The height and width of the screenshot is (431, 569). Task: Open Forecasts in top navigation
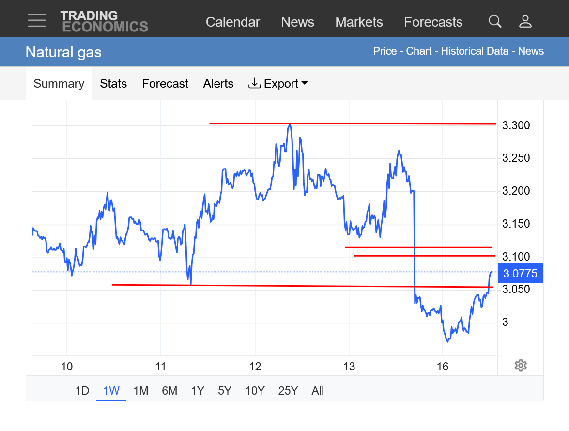433,22
